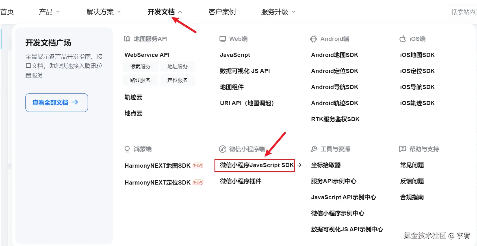Open 数据可视化 JS API link
The image size is (477, 246).
click(245, 71)
